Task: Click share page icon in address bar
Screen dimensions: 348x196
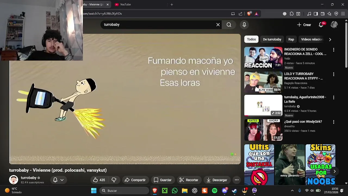Action: tap(241, 14)
